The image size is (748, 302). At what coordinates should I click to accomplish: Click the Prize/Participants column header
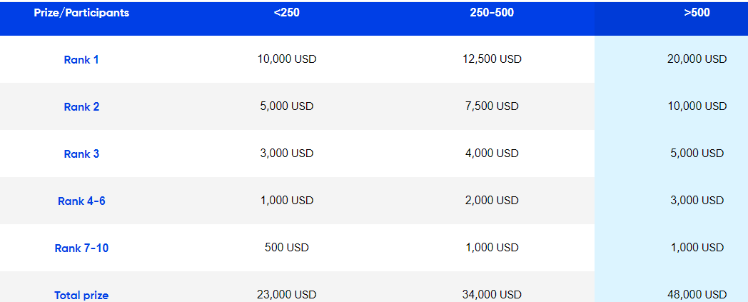click(x=81, y=13)
